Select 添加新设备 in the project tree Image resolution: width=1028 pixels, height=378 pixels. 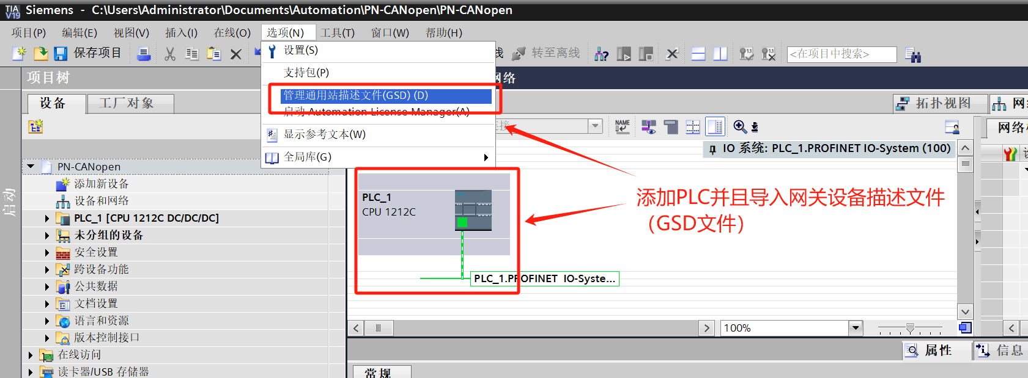tap(102, 184)
